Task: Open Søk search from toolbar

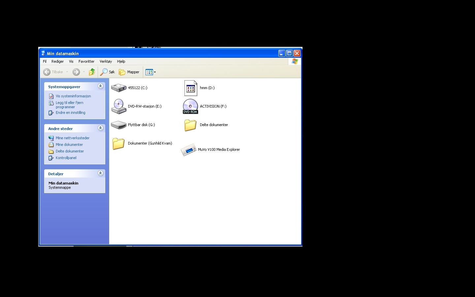Action: click(108, 72)
